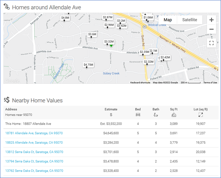The width and height of the screenshot is (221, 178).
Task: Click the $2.32M home price marker
Action: pyautogui.click(x=149, y=62)
